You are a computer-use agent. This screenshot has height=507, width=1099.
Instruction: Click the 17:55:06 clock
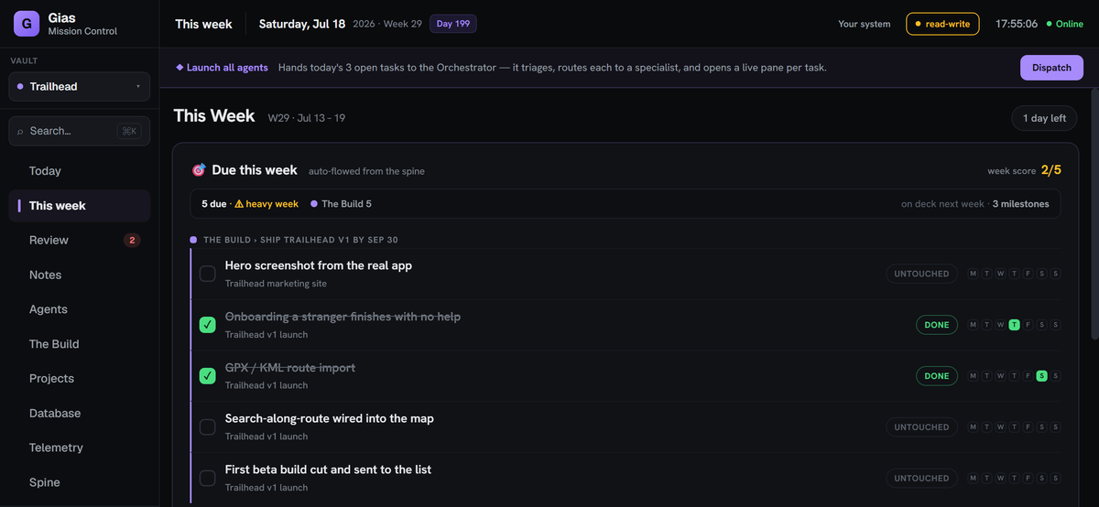(1017, 24)
